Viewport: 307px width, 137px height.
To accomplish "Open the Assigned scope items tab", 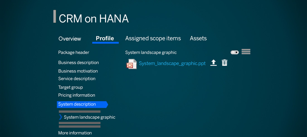I will [x=153, y=38].
